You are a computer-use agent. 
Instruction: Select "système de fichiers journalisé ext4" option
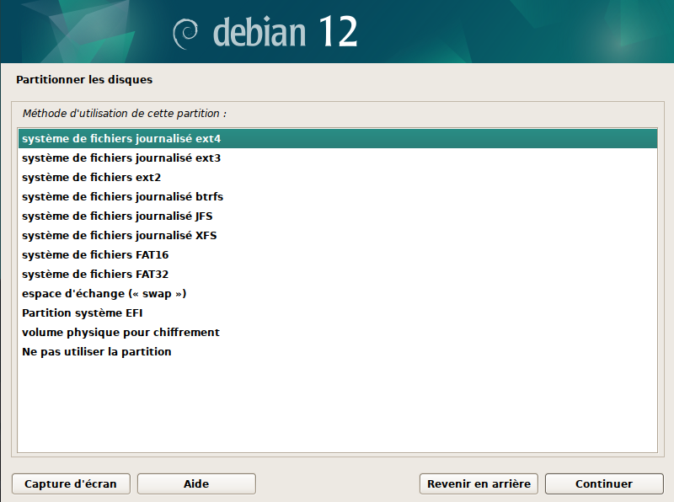click(338, 139)
